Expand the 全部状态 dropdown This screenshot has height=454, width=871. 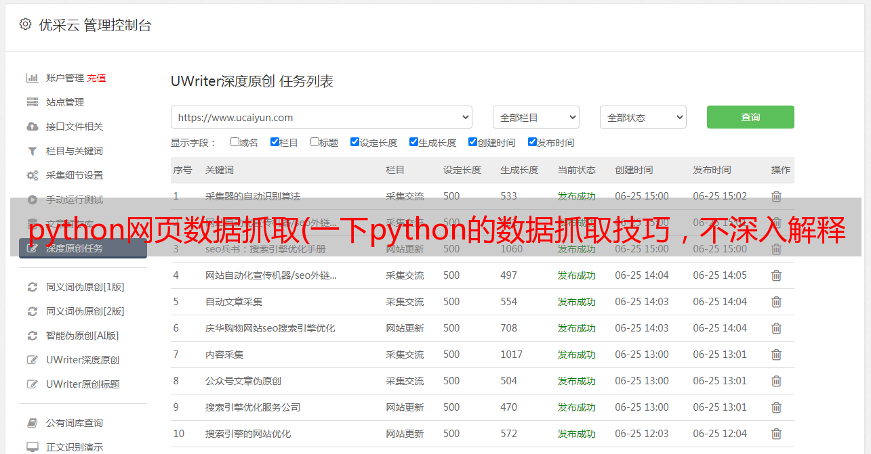(x=643, y=117)
